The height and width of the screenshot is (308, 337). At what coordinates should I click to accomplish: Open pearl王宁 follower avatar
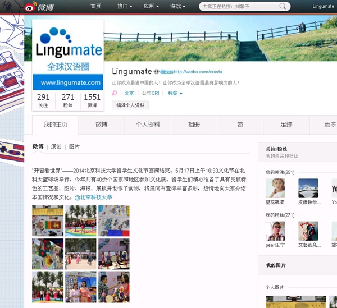click(x=275, y=231)
